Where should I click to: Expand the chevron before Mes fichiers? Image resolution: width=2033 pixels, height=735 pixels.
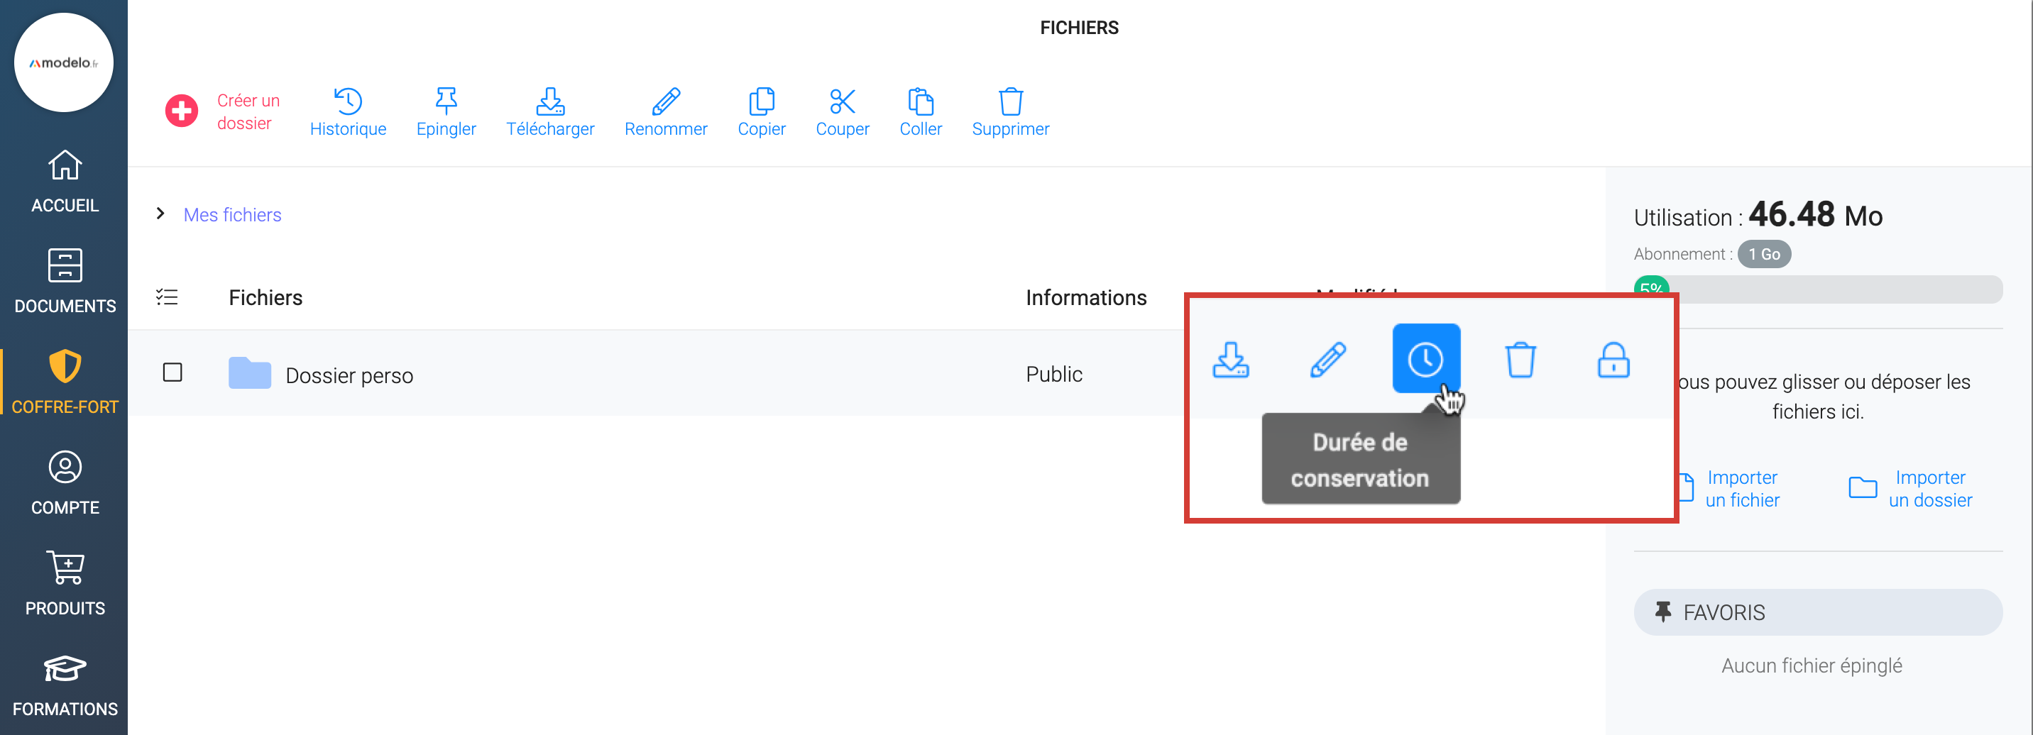[x=160, y=214]
